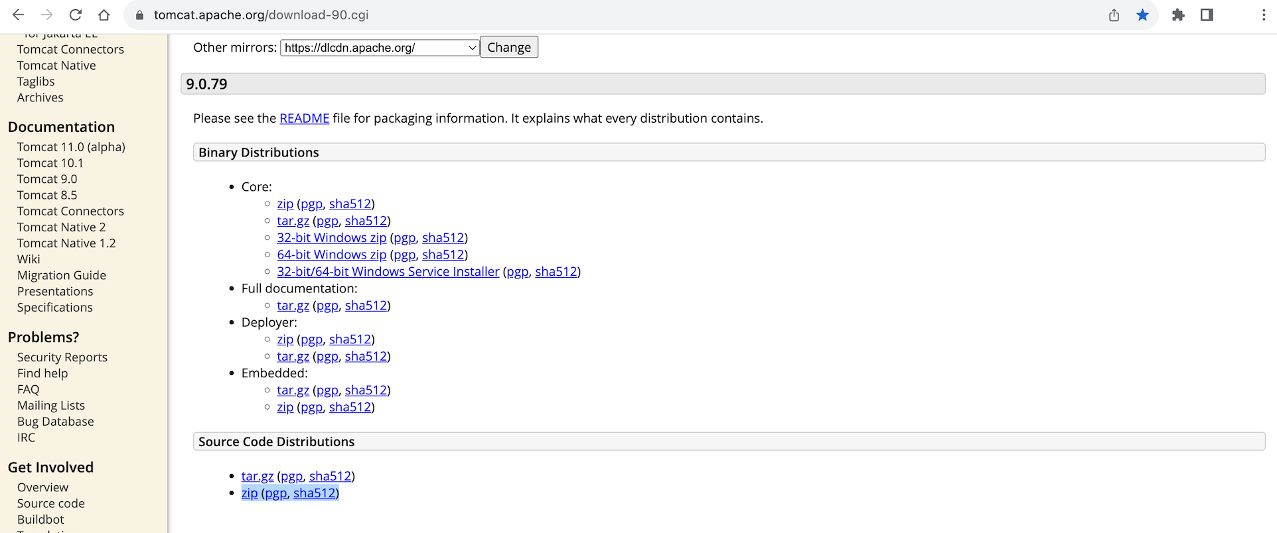This screenshot has width=1277, height=533.
Task: Download source code tar.gz
Action: click(257, 476)
